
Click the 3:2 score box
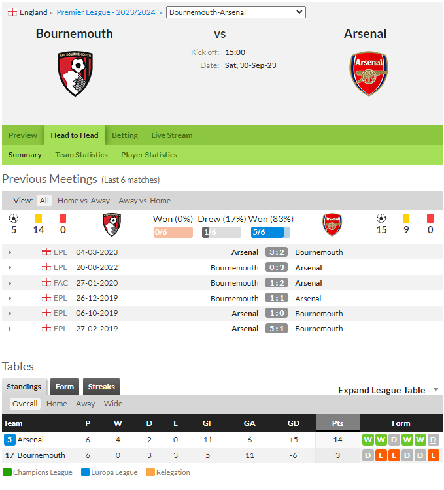click(277, 252)
